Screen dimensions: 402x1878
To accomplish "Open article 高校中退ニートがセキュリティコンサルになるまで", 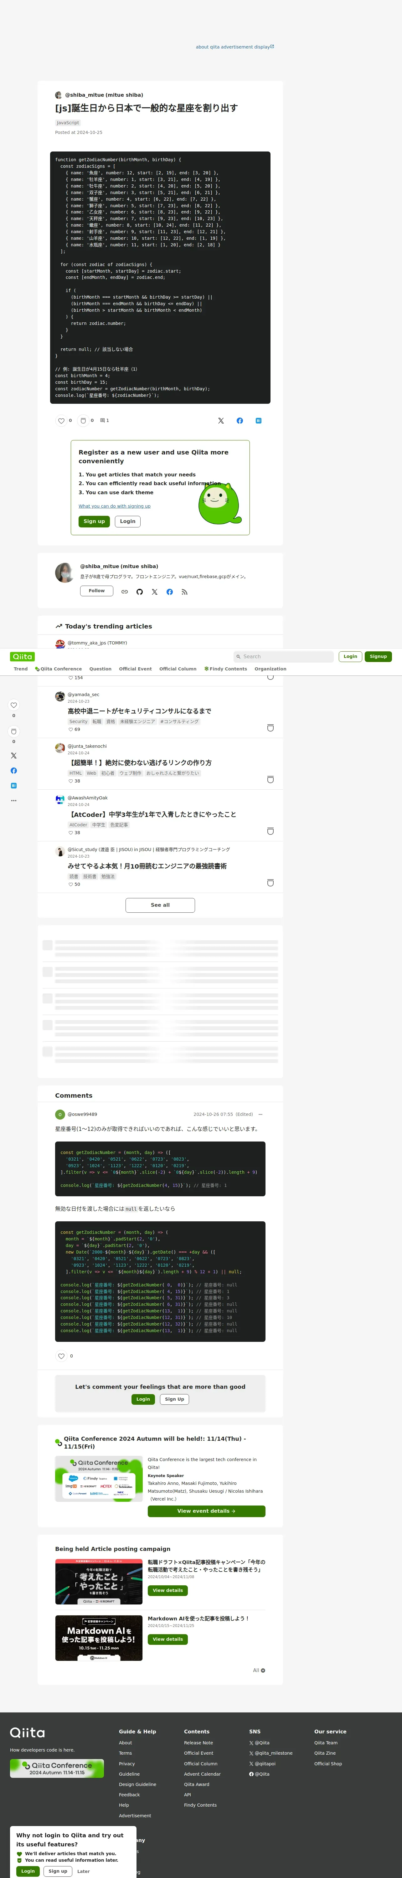I will coord(139,711).
